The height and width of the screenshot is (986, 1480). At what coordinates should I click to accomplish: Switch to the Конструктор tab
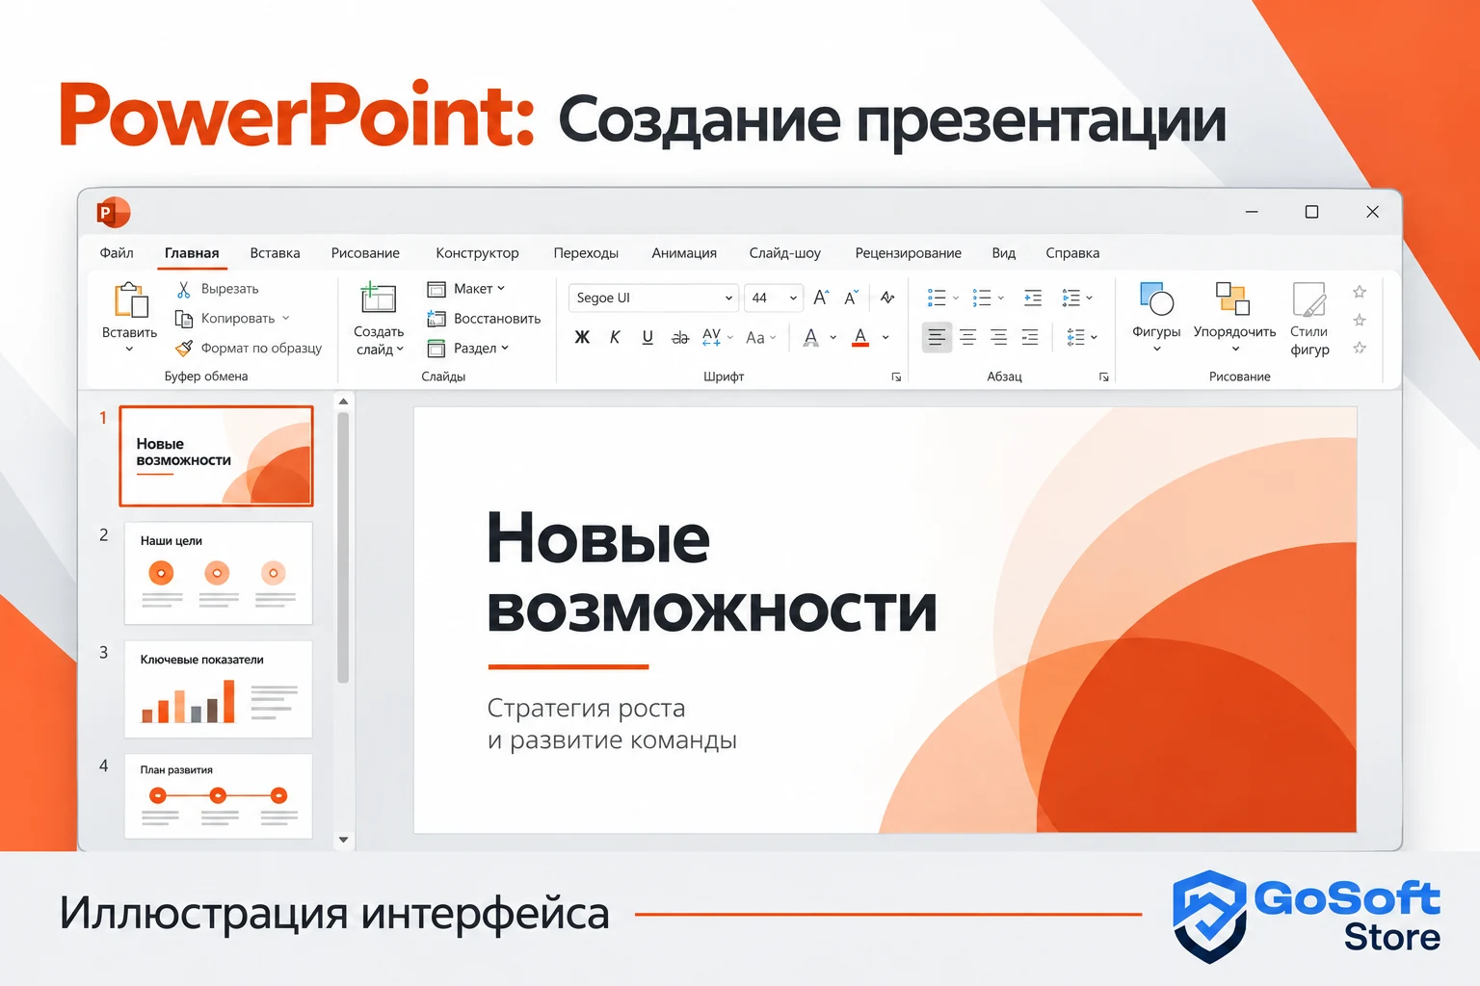coord(477,253)
